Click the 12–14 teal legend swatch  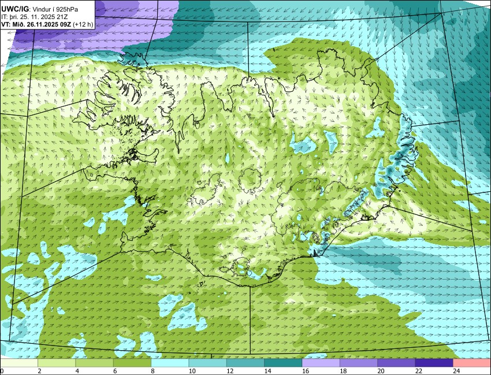(245, 363)
